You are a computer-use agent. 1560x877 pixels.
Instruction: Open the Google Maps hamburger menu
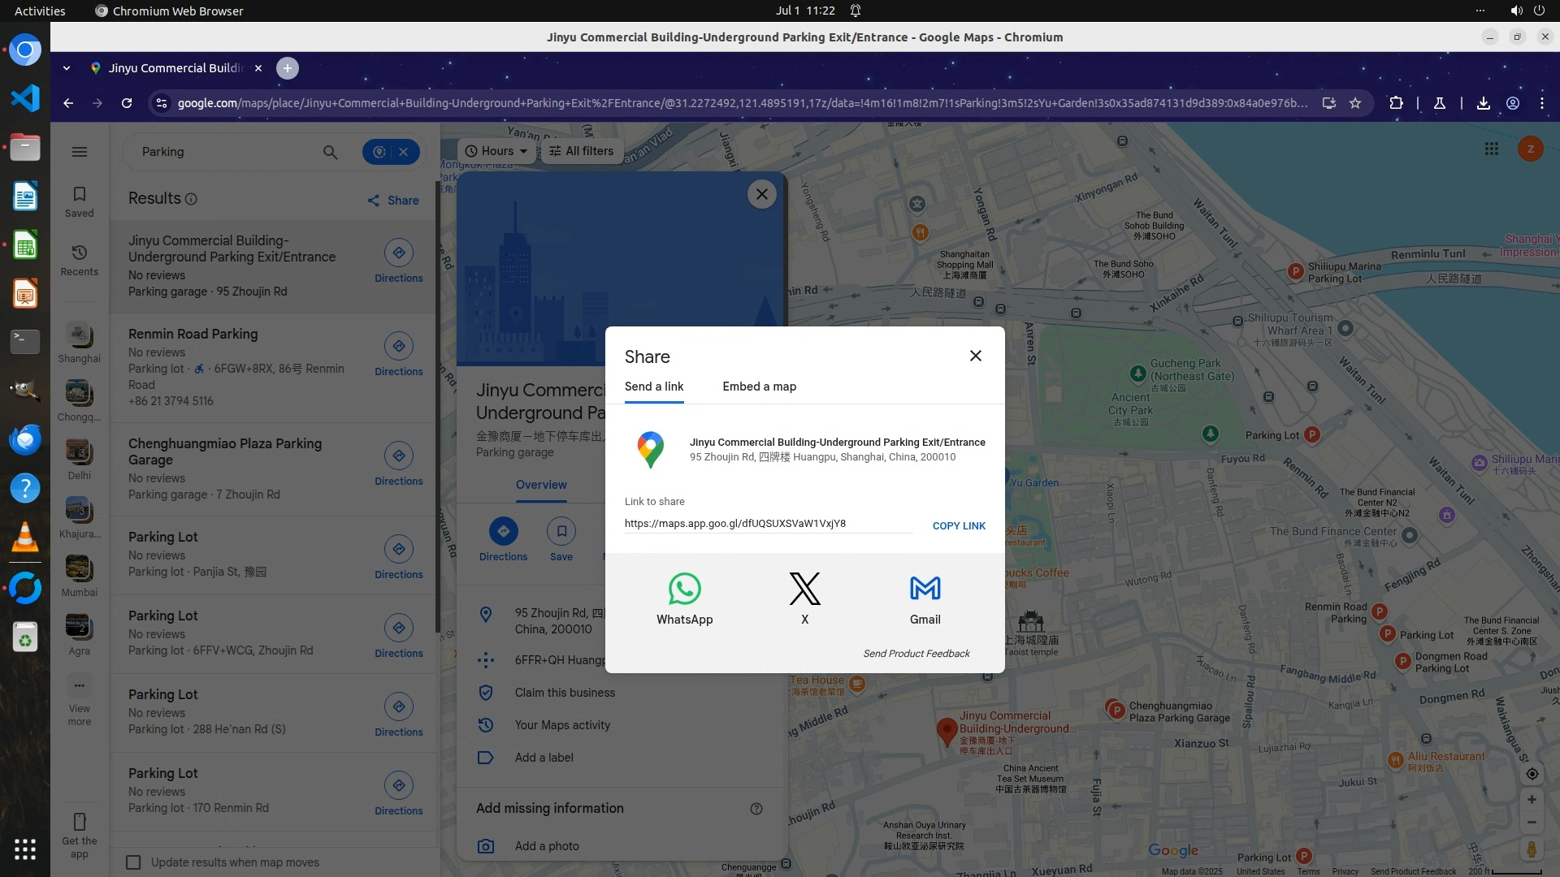click(x=80, y=152)
